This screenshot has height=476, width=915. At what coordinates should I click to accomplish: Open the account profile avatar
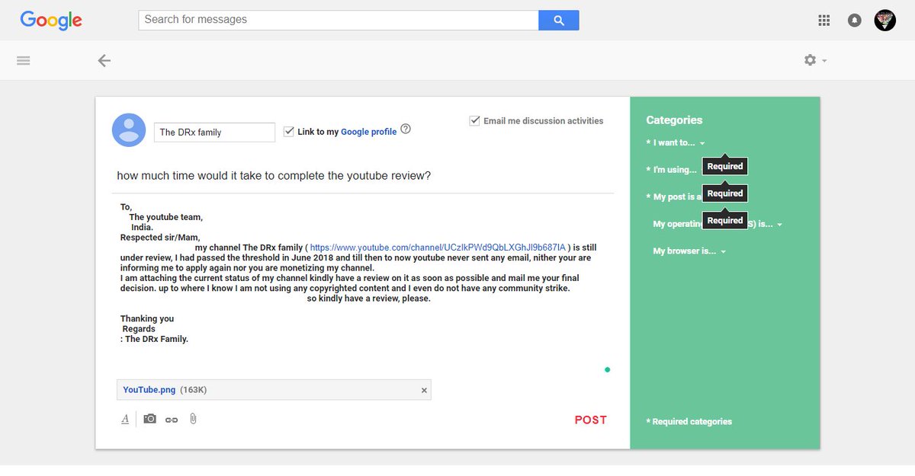point(884,21)
